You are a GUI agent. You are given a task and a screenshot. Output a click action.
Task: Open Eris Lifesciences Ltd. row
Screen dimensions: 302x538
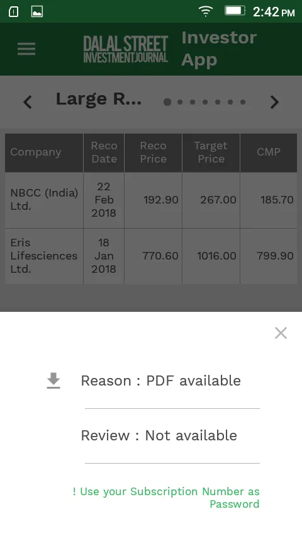151,256
